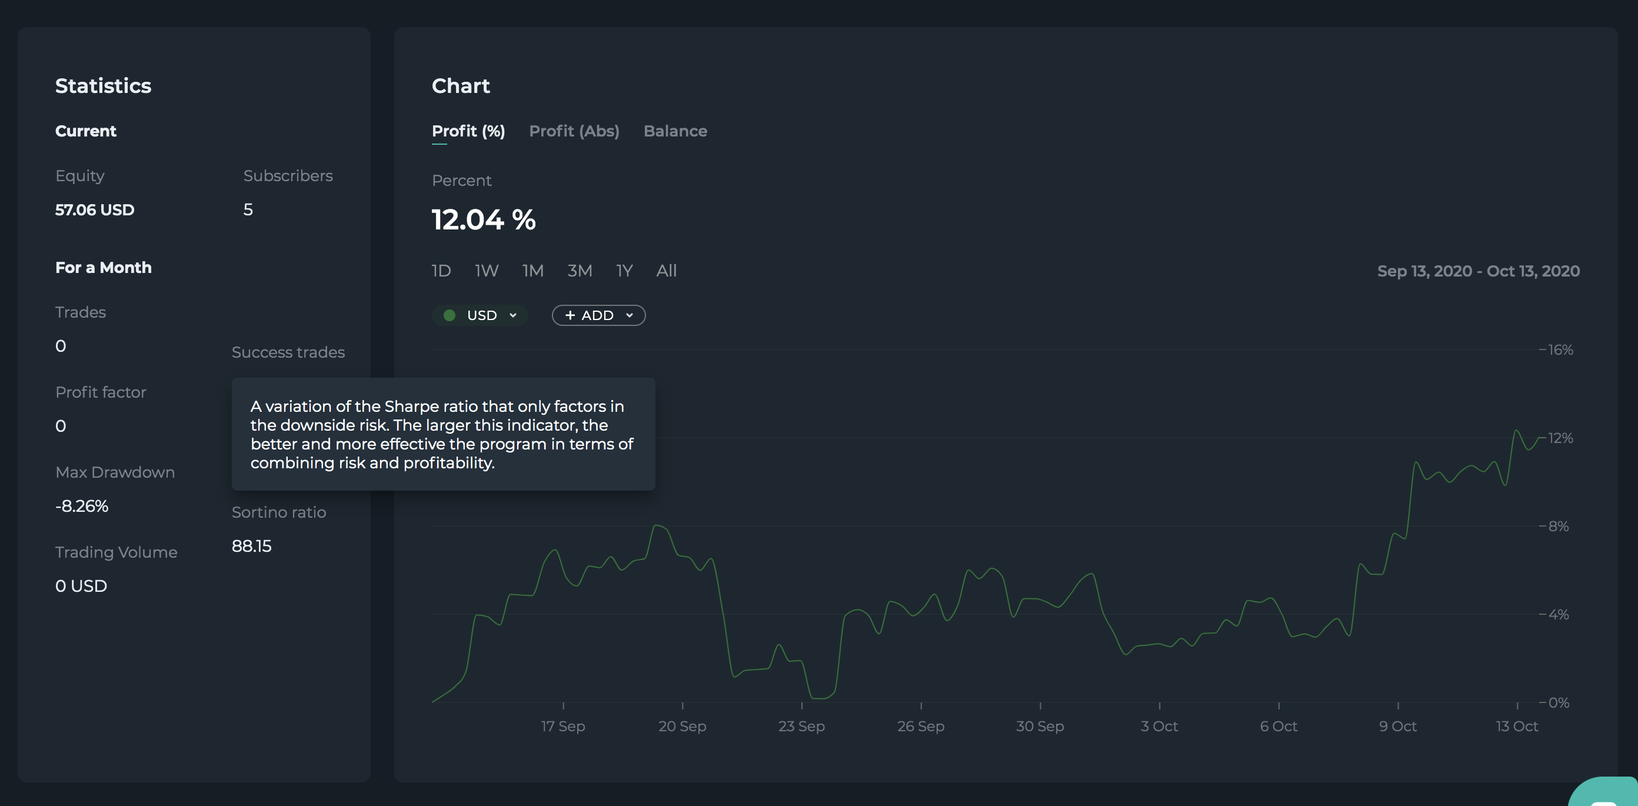The width and height of the screenshot is (1638, 806).
Task: Click the Max Drawdown label
Action: 115,472
